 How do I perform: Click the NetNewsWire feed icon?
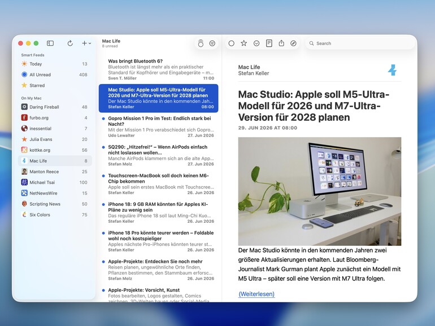coord(24,193)
